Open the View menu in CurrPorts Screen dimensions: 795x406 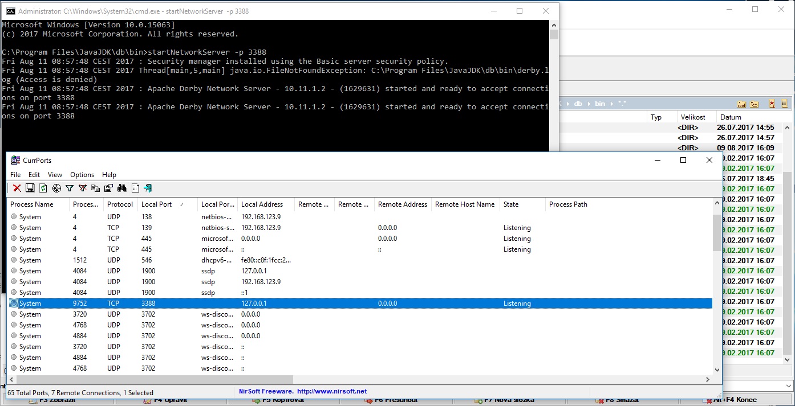(x=55, y=175)
